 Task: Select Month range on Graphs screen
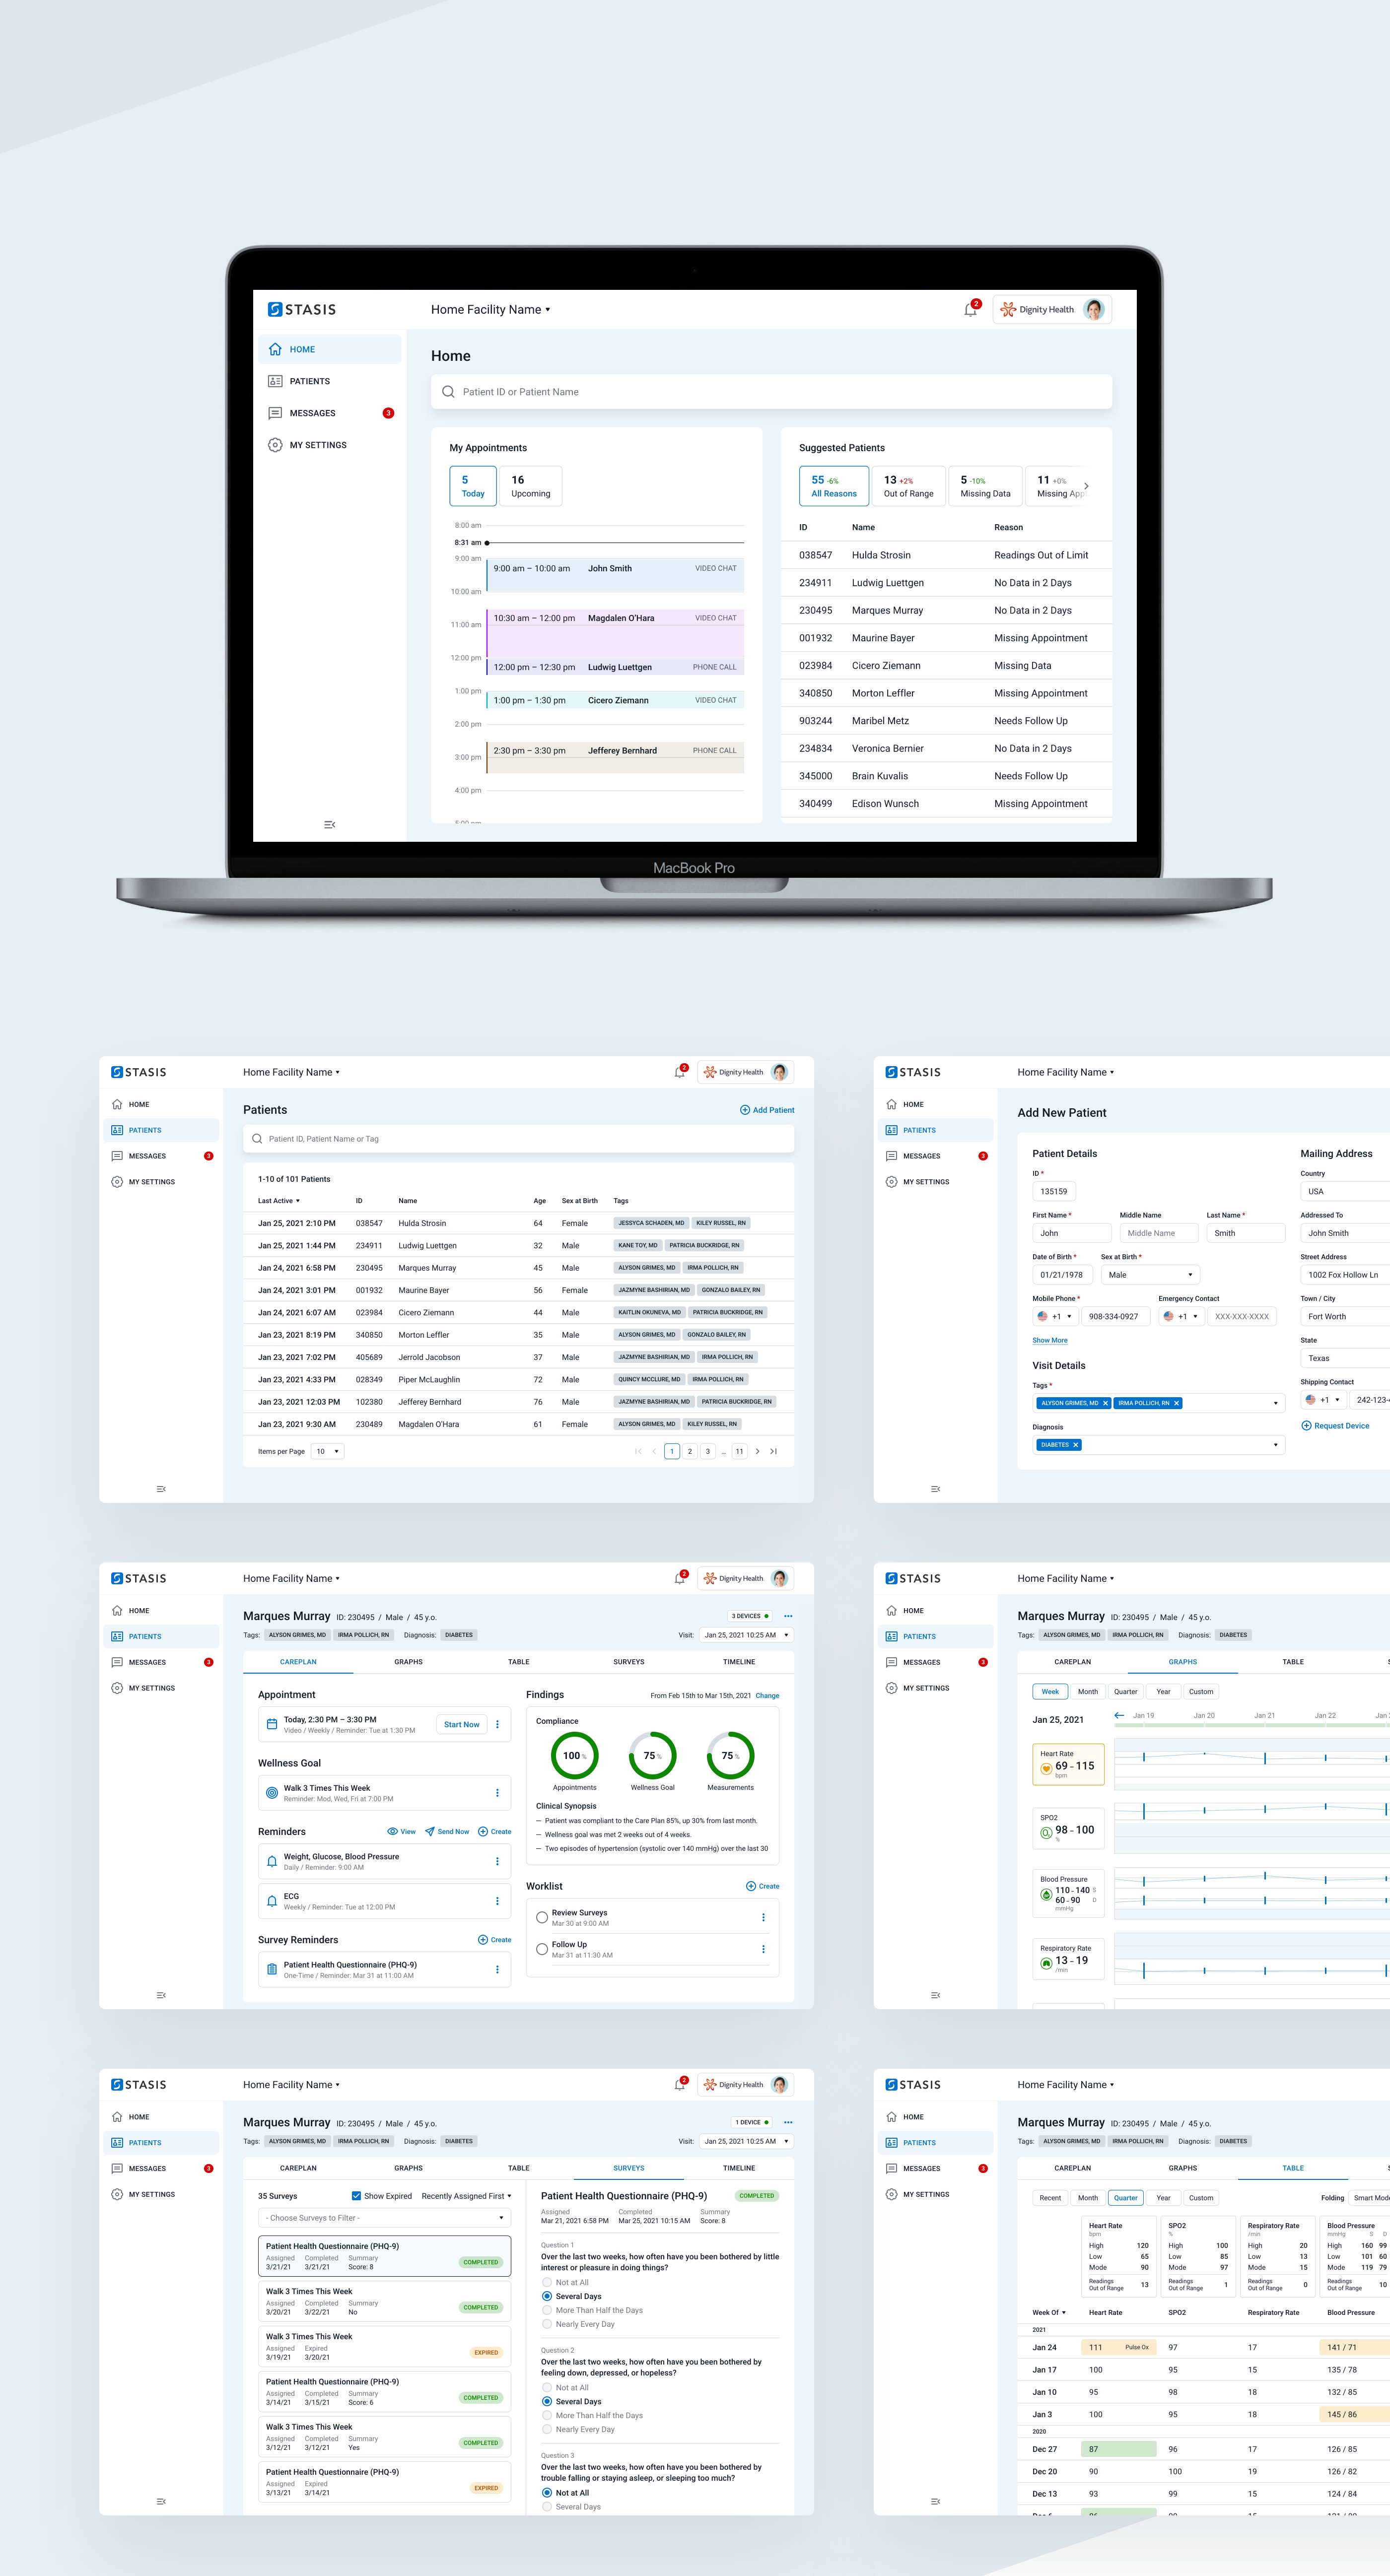coord(1087,1692)
